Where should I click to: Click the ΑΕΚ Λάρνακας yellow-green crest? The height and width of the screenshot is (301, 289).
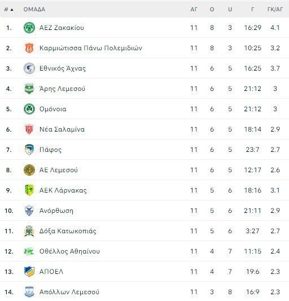(29, 190)
